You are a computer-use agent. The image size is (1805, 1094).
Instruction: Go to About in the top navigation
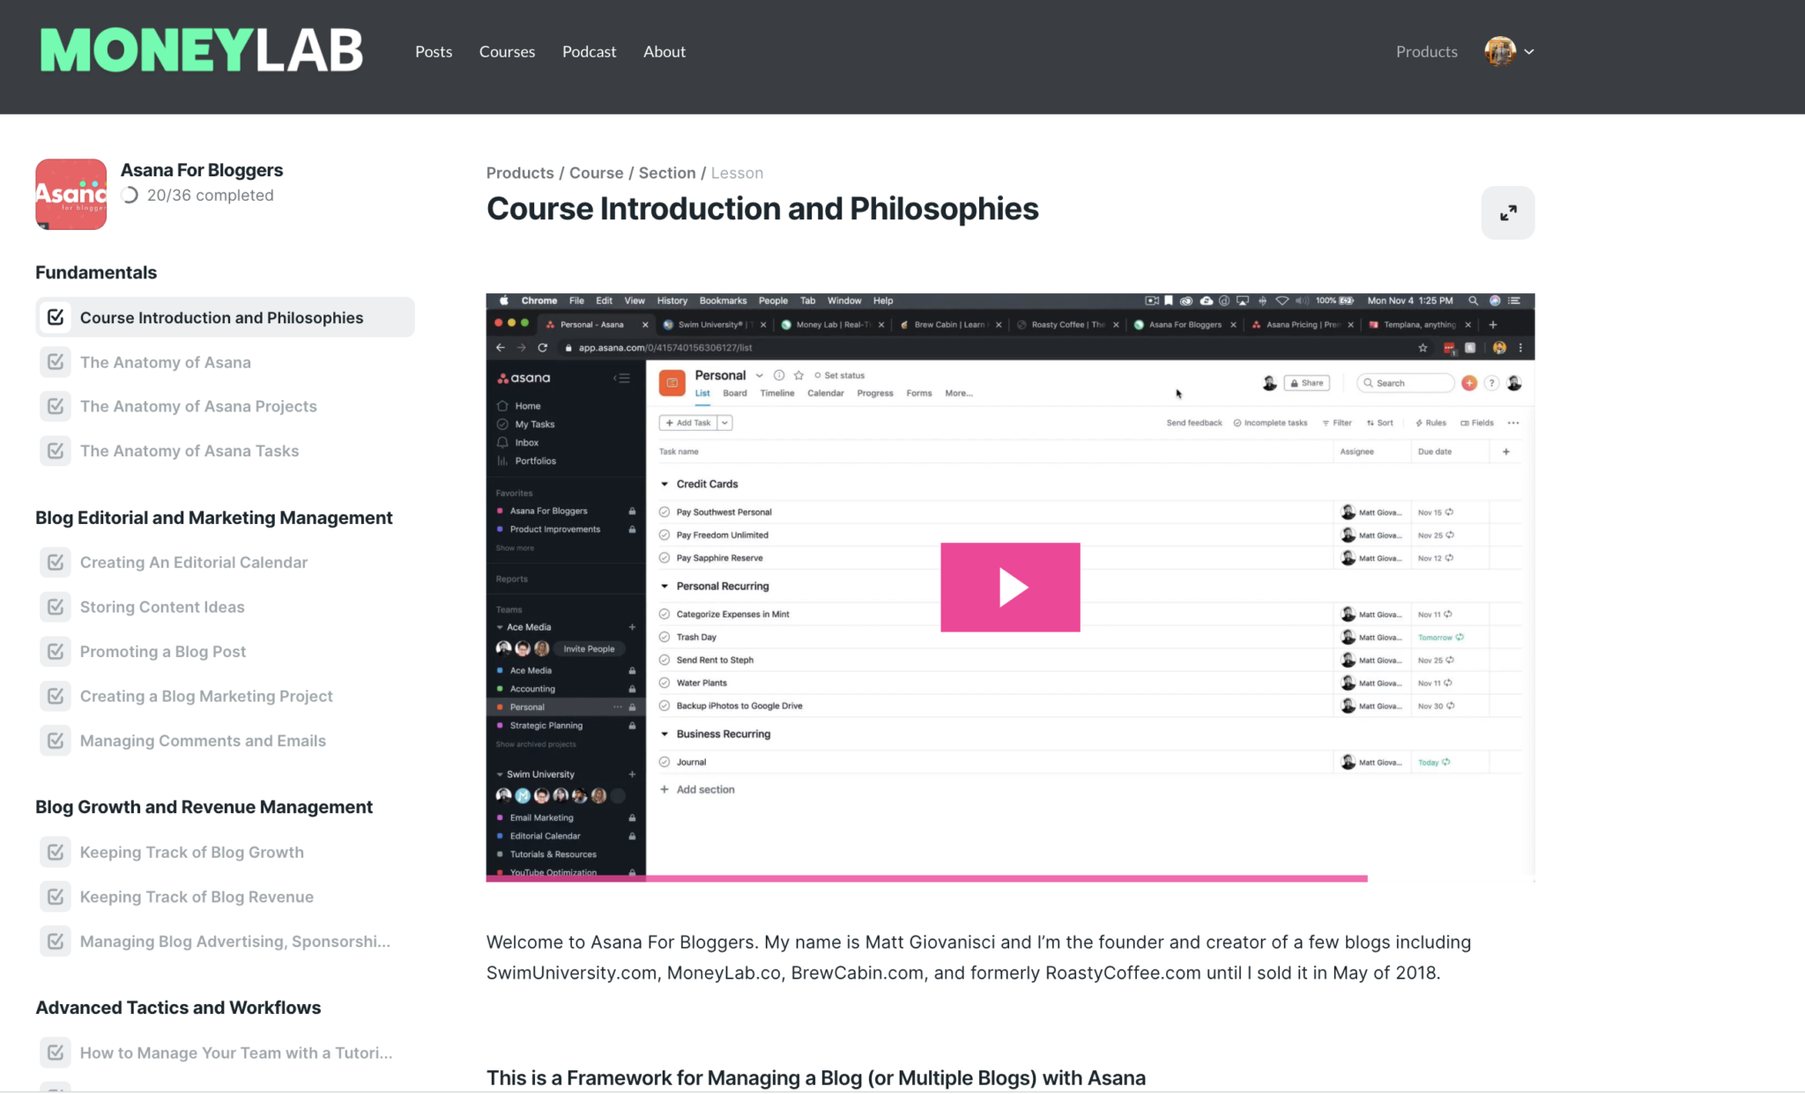coord(665,51)
